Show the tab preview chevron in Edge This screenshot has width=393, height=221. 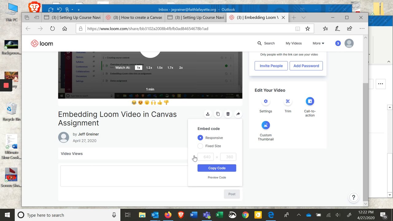point(303,17)
